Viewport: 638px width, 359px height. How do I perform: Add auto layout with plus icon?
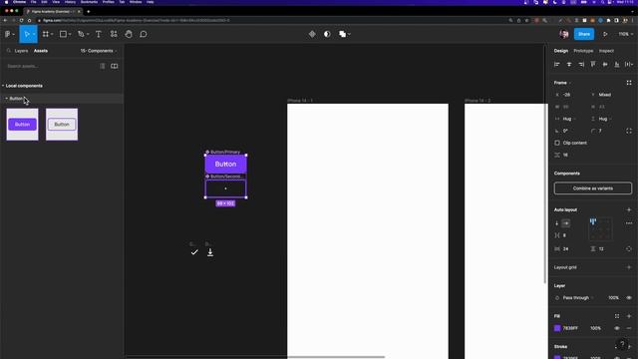[629, 209]
